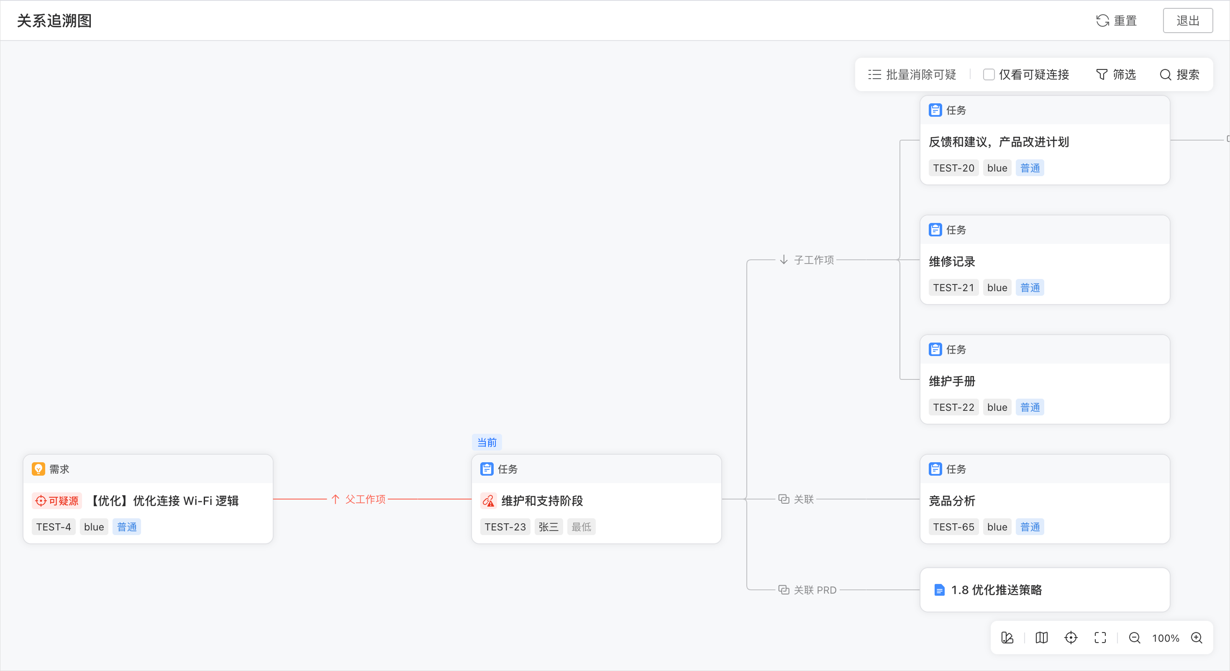This screenshot has height=671, width=1230.
Task: Click the 子工作项 connection label
Action: pos(807,260)
